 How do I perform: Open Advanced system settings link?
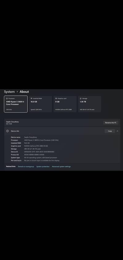coord(61,166)
